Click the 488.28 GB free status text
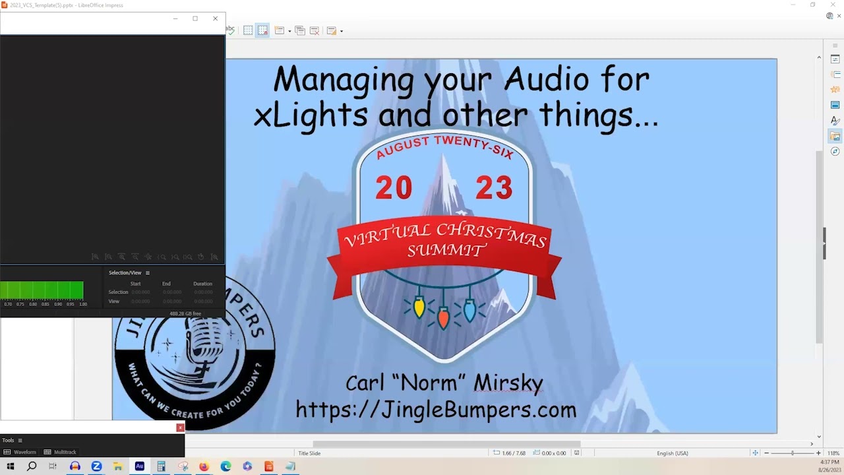The image size is (844, 475). point(185,313)
